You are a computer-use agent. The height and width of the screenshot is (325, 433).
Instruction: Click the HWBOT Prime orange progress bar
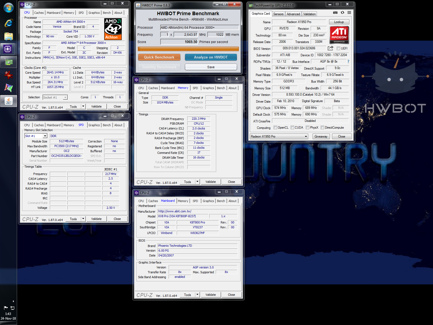click(188, 49)
